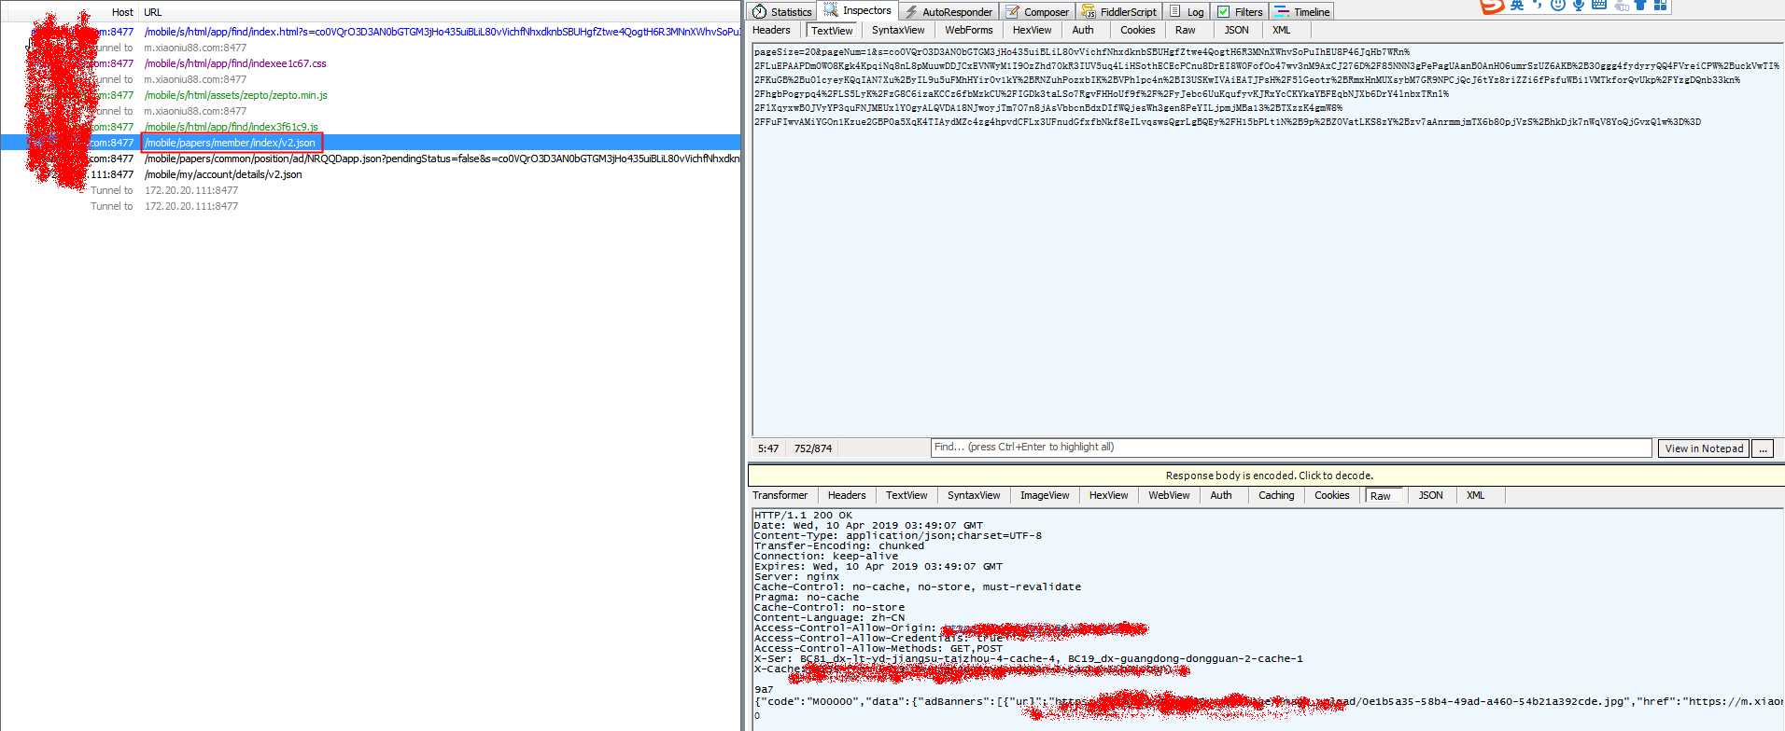The image size is (1785, 731).
Task: Click the 5:47 cursor position indicator
Action: click(768, 448)
